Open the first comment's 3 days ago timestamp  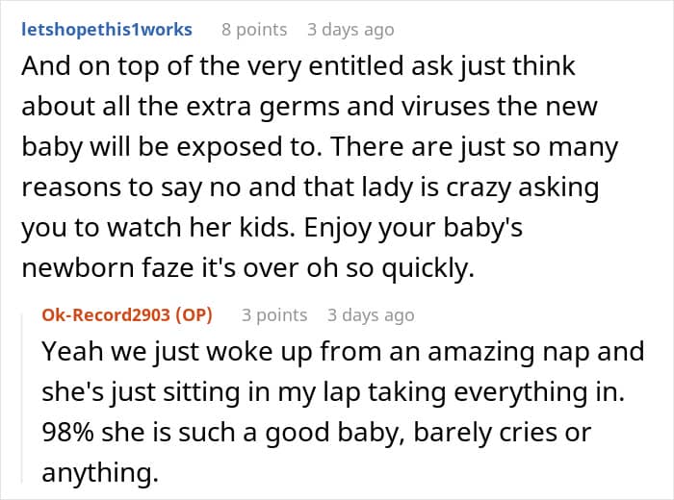pos(350,30)
